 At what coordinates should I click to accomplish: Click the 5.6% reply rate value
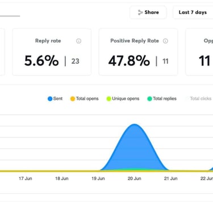[41, 61]
